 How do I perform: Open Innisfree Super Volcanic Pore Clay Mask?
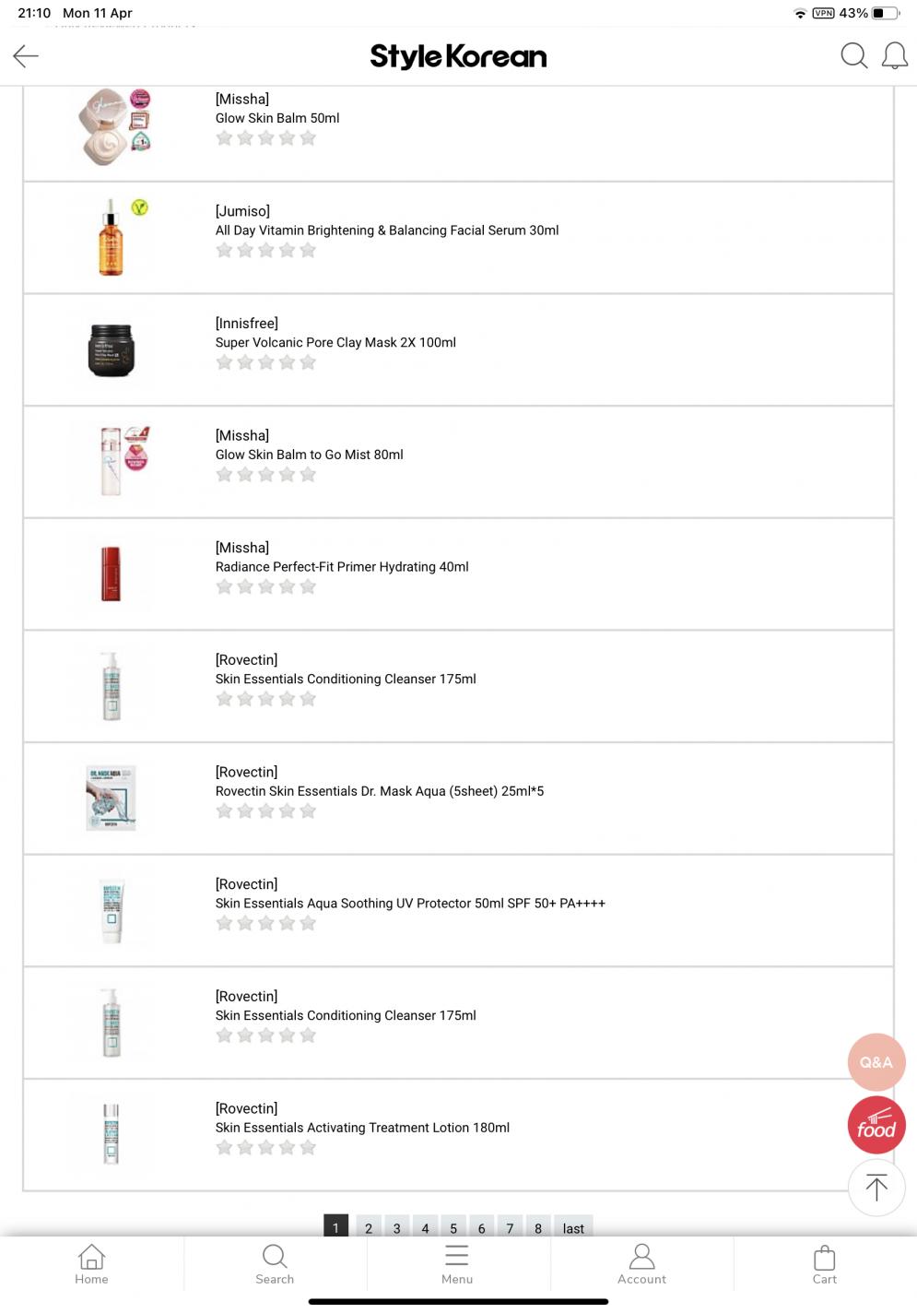(x=335, y=342)
